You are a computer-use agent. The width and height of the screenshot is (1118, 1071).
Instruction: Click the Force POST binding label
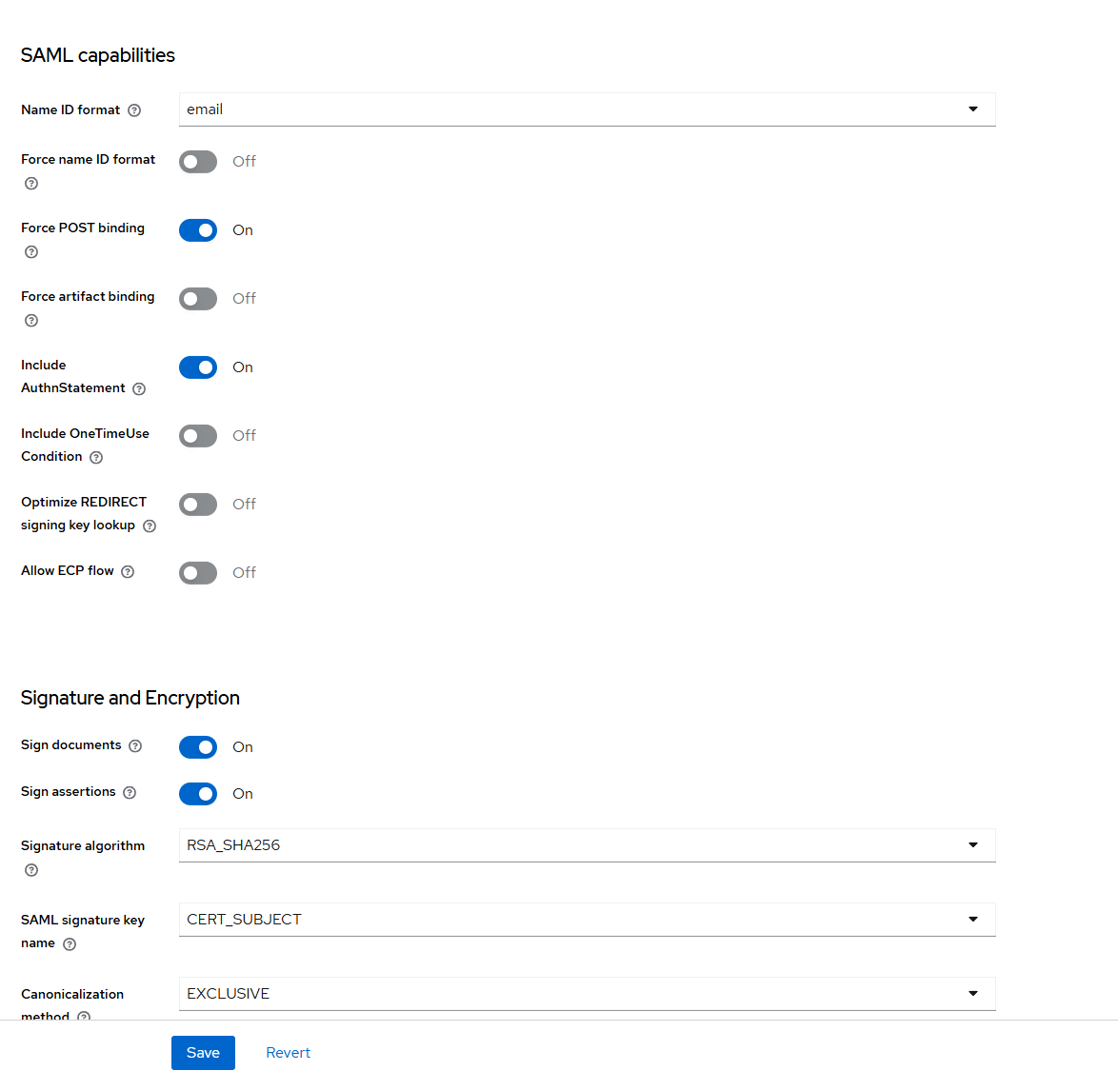[83, 228]
